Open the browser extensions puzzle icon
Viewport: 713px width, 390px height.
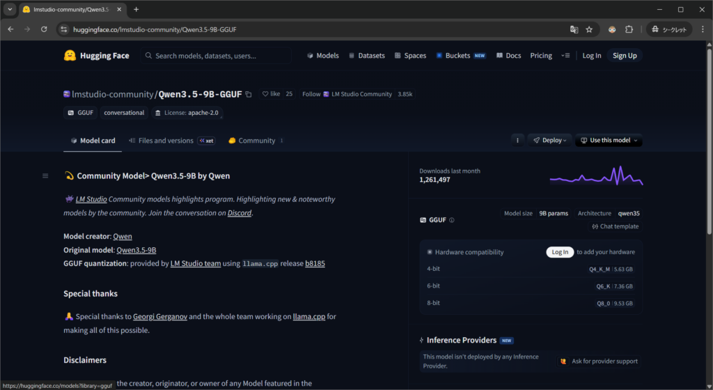pyautogui.click(x=629, y=29)
